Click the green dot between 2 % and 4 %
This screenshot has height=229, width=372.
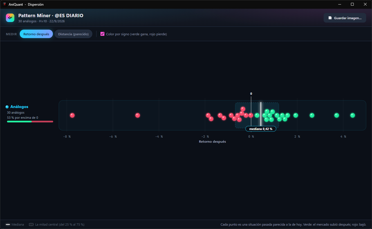pos(312,115)
